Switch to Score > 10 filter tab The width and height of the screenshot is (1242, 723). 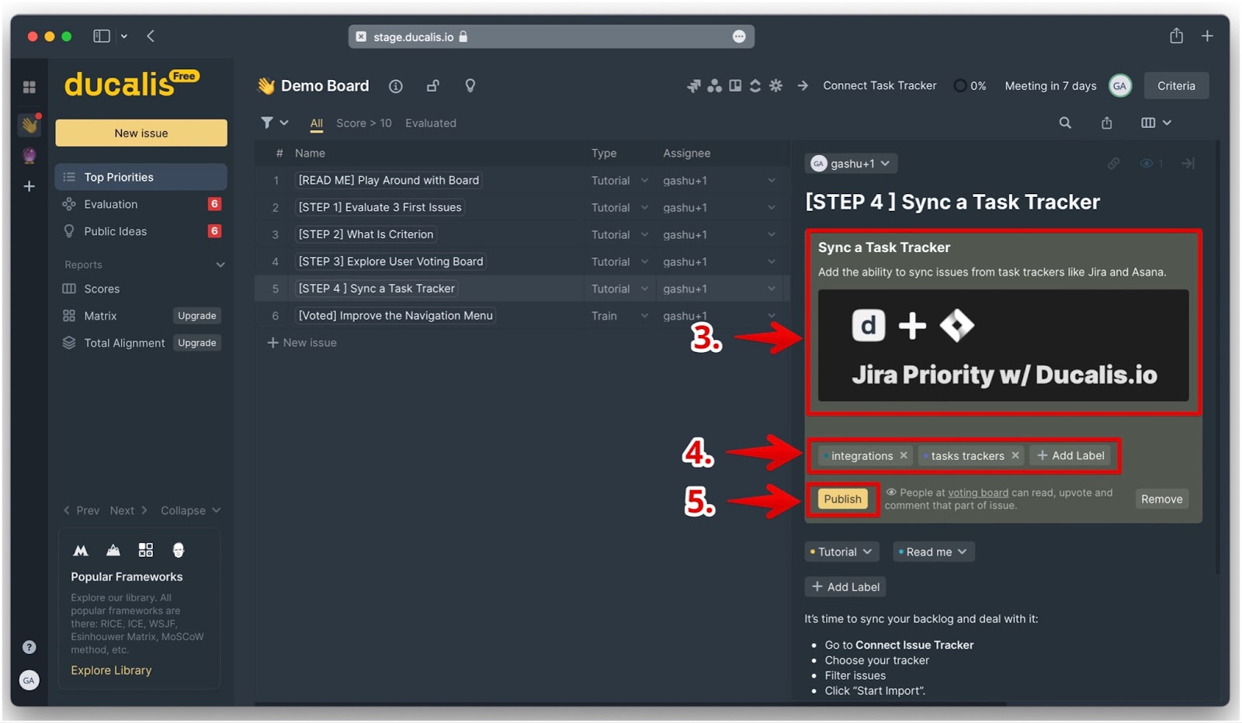363,123
